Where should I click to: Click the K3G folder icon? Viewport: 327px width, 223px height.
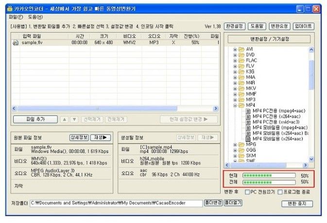pos(241,72)
